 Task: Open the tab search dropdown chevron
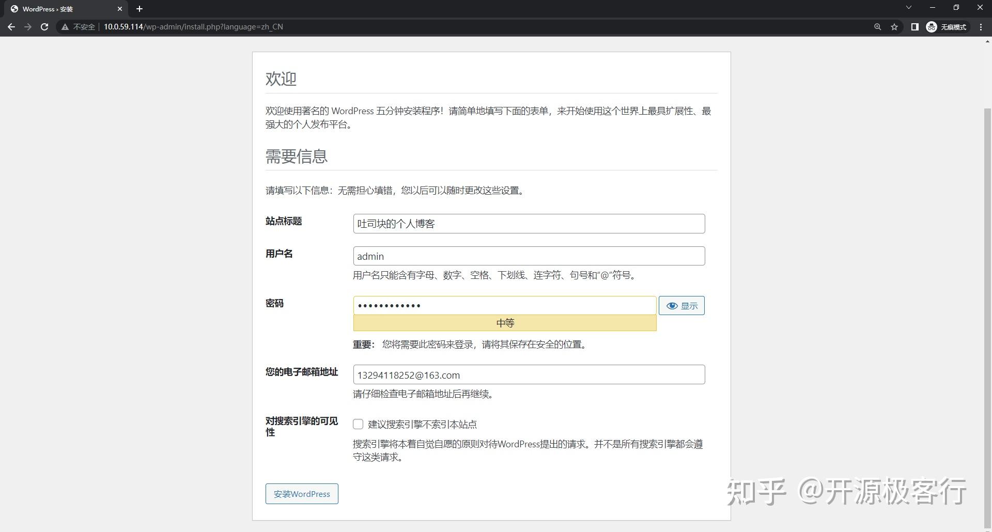click(x=908, y=8)
